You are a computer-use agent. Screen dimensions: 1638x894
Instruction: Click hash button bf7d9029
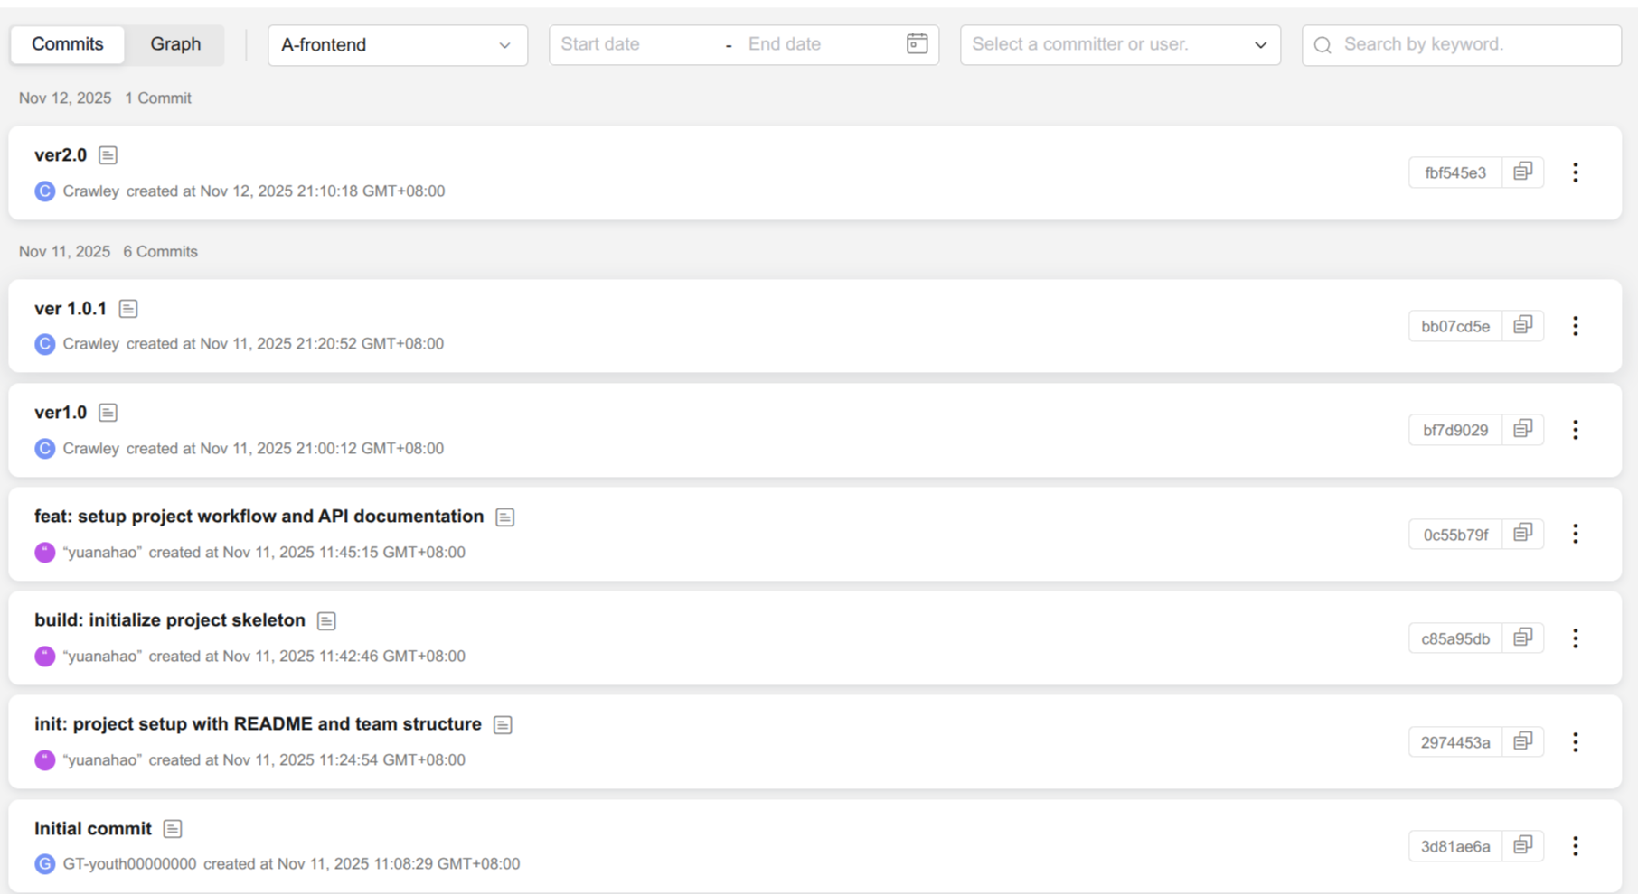(x=1455, y=430)
